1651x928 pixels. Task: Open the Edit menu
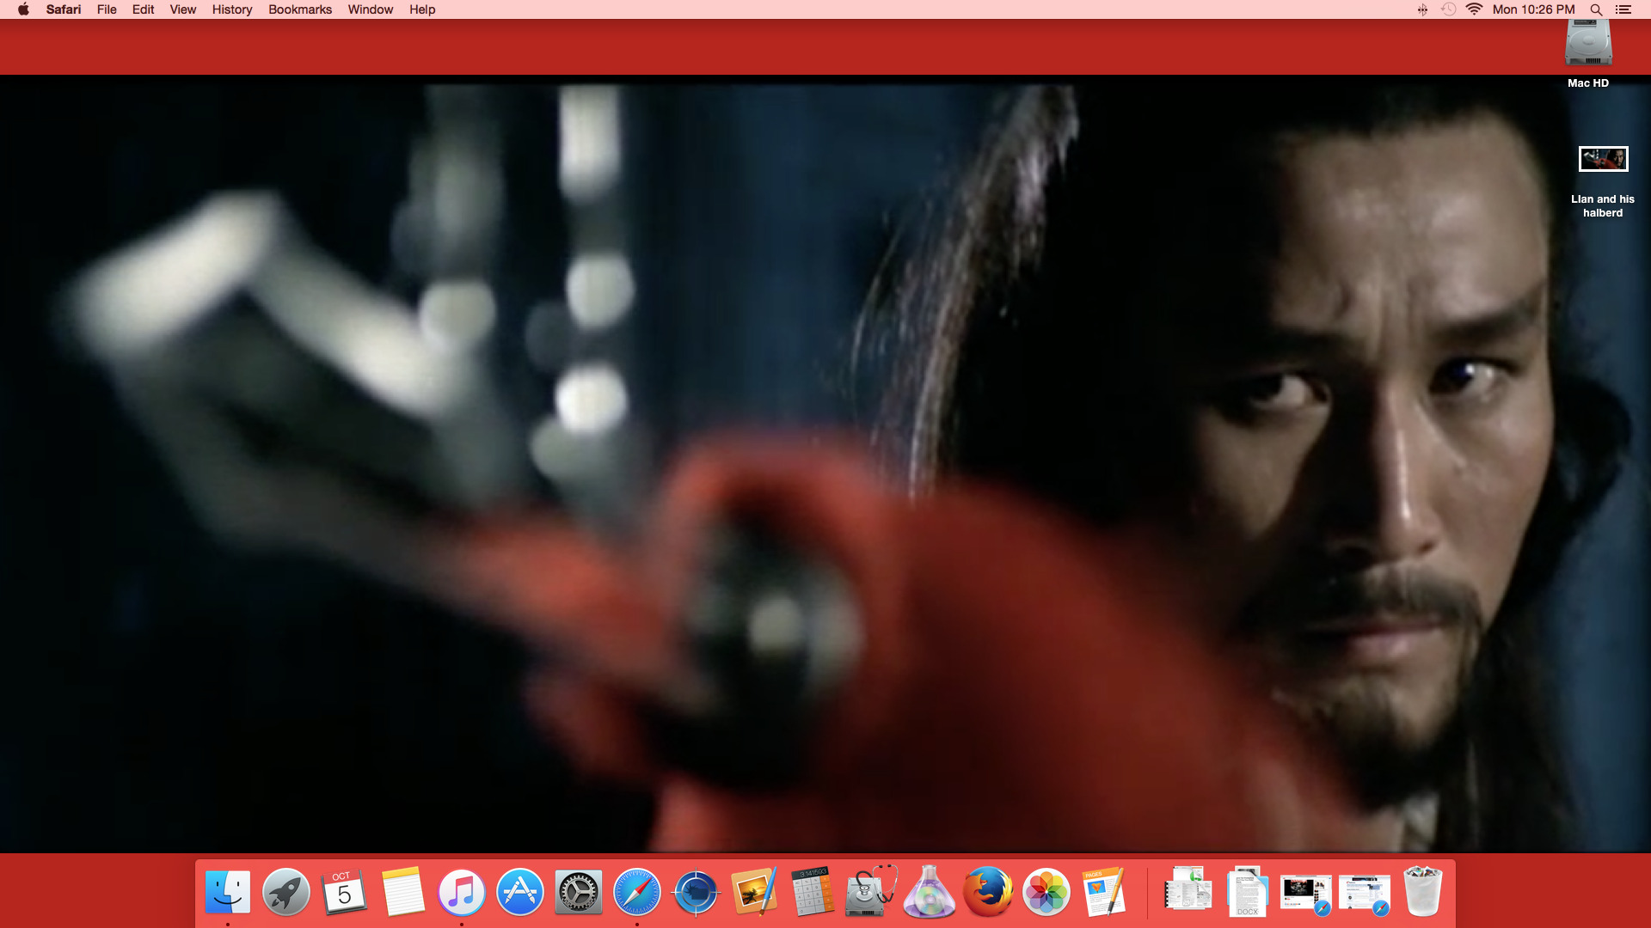point(144,9)
